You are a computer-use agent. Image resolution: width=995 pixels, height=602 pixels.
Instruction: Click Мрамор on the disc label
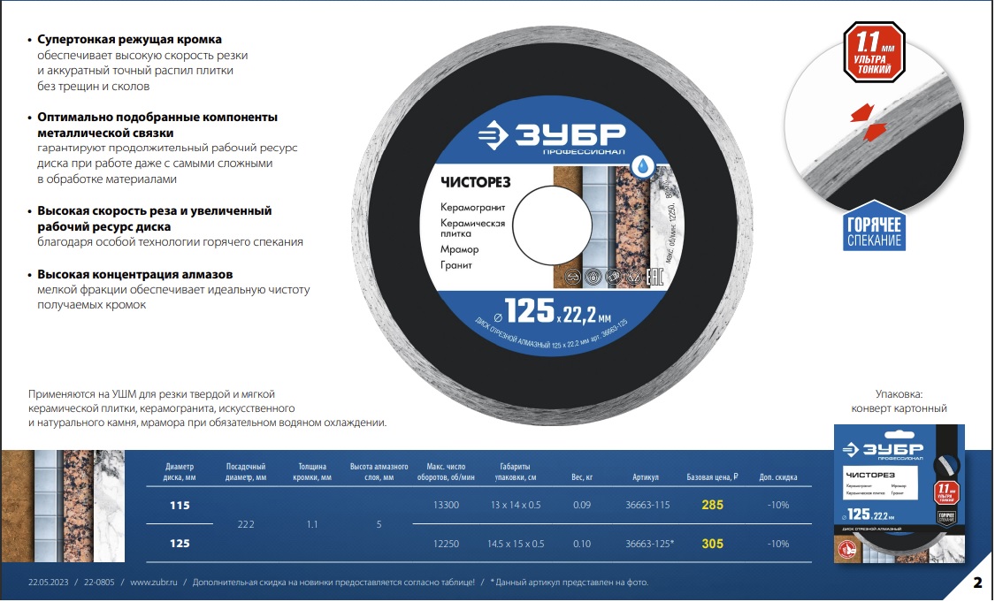(x=459, y=249)
